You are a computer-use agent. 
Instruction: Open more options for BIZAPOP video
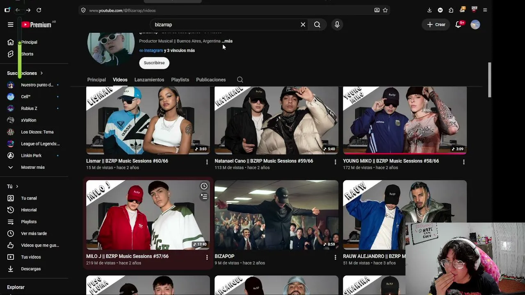(335, 257)
